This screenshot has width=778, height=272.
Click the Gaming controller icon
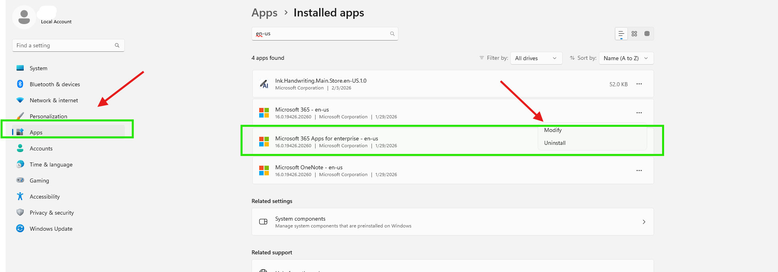pyautogui.click(x=20, y=180)
